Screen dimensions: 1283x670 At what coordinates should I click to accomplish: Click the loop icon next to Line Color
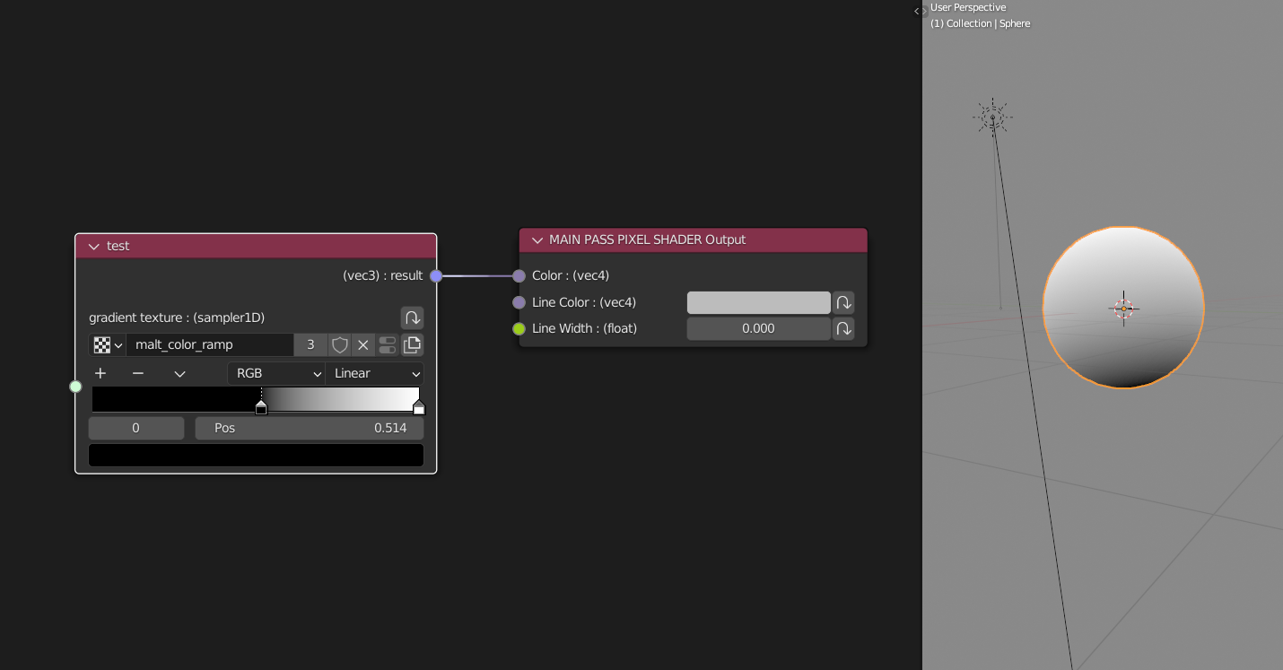tap(843, 302)
